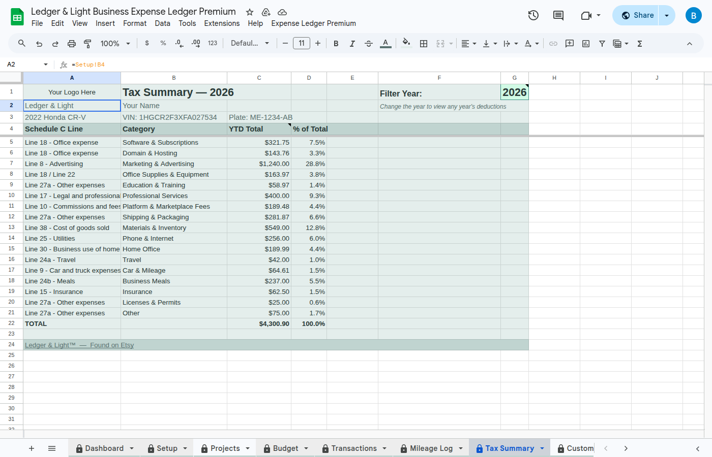This screenshot has width=712, height=457.
Task: Toggle bold formatting
Action: pyautogui.click(x=336, y=44)
